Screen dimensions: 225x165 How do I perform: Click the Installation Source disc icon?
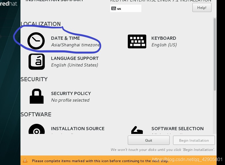37,129
